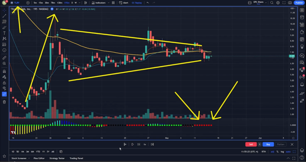This screenshot has width=306, height=162.
Task: Open the ruler measure tool
Action: pyautogui.click(x=4, y=58)
